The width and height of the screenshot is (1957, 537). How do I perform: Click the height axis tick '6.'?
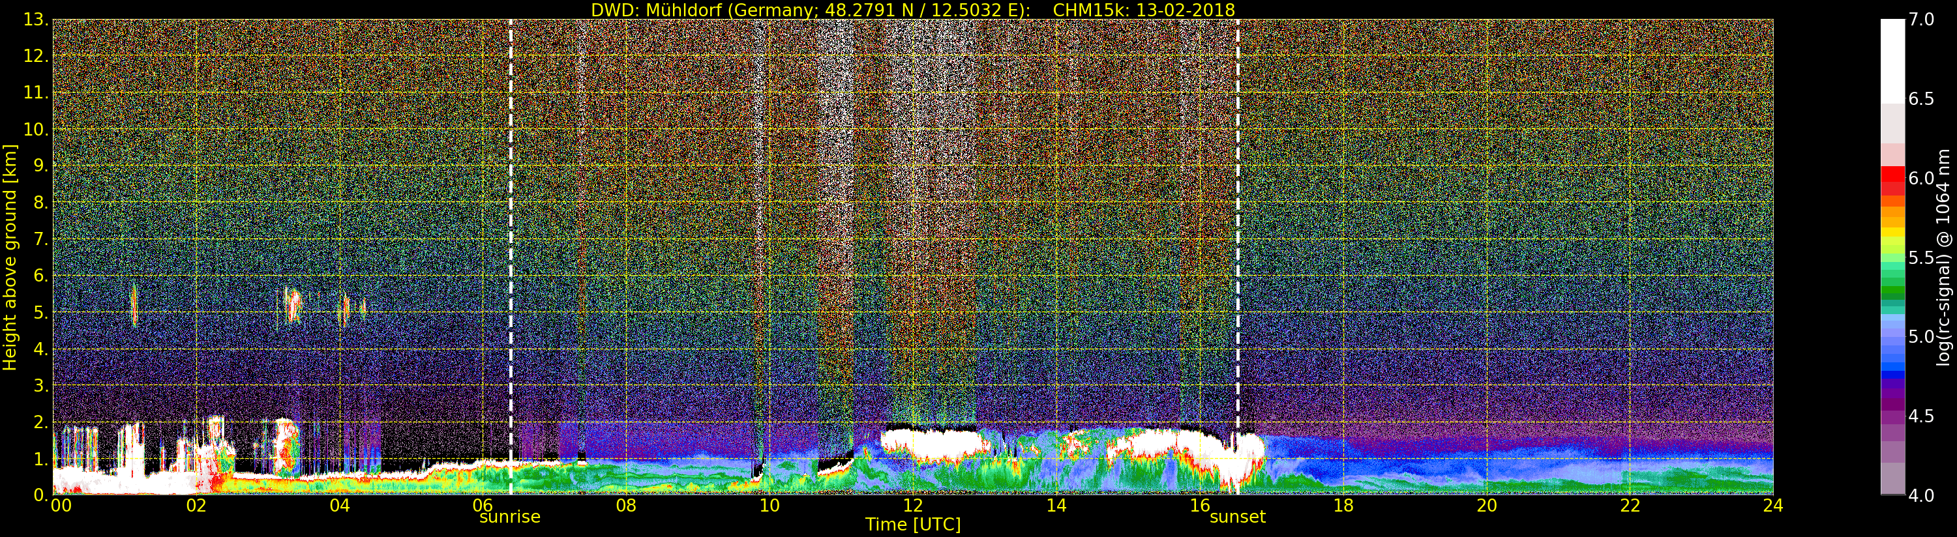click(x=41, y=276)
